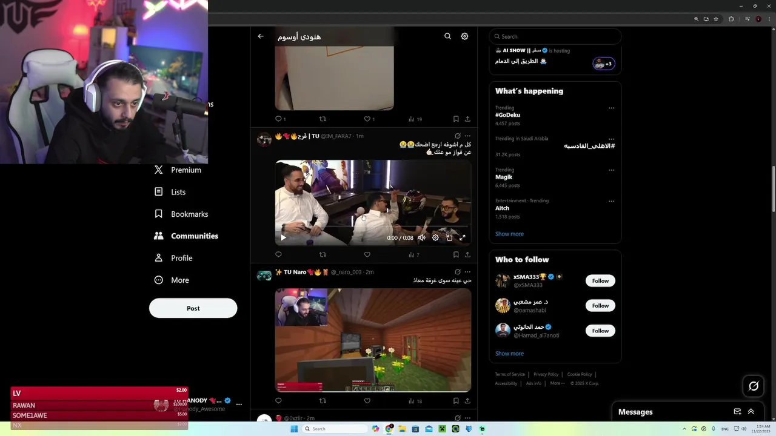Repost the @IM_FARA7 post
This screenshot has width=776, height=436.
point(323,254)
